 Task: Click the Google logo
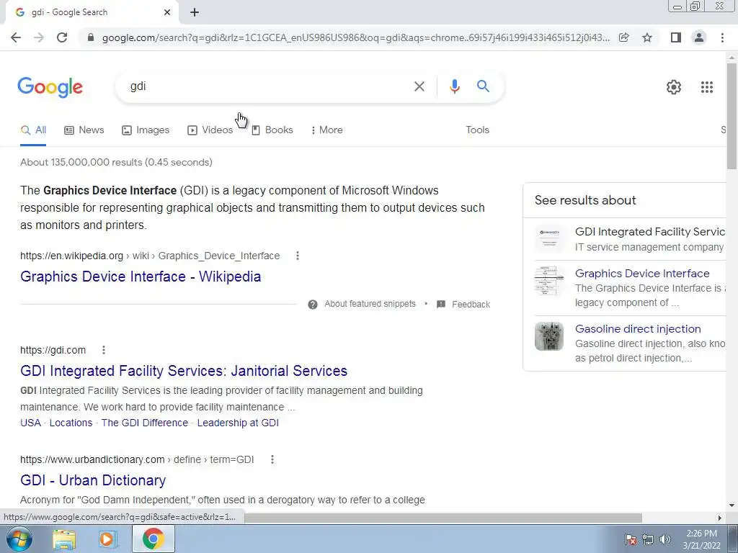click(x=50, y=87)
